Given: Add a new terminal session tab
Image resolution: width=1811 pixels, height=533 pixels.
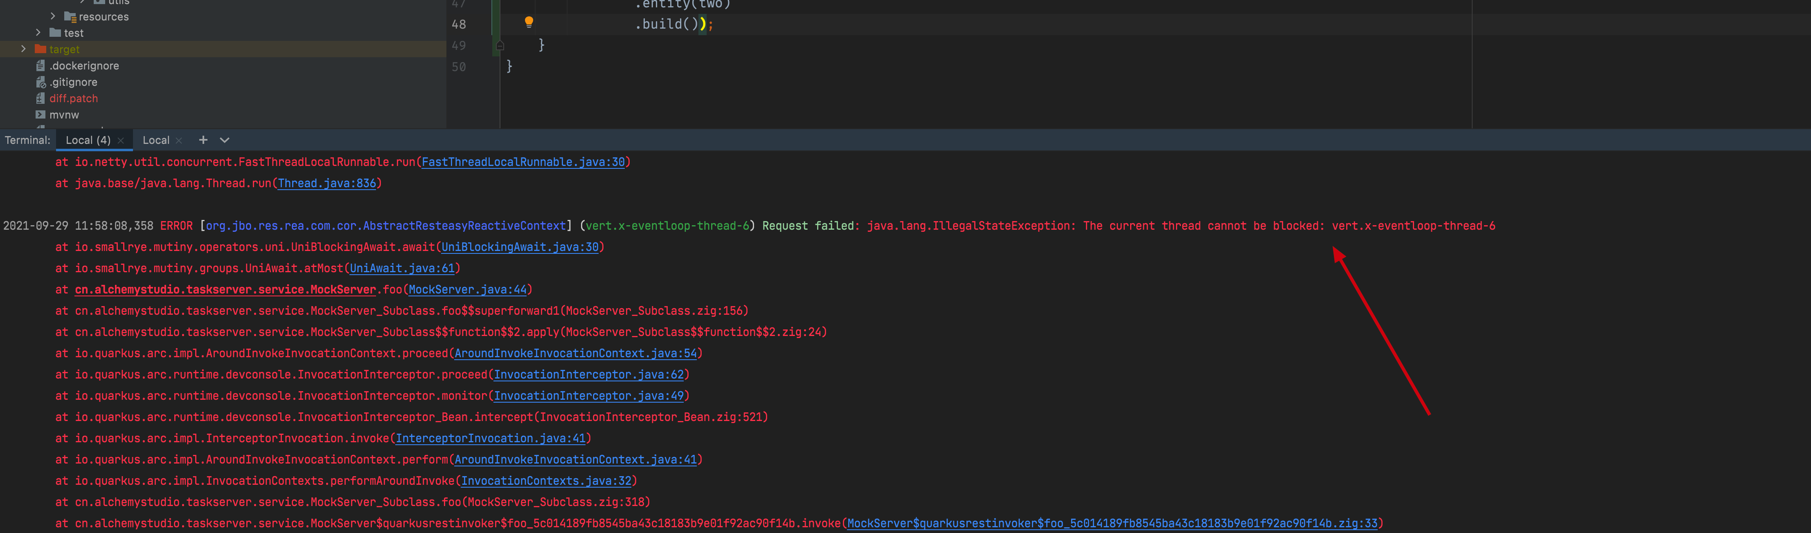Looking at the screenshot, I should pos(203,140).
